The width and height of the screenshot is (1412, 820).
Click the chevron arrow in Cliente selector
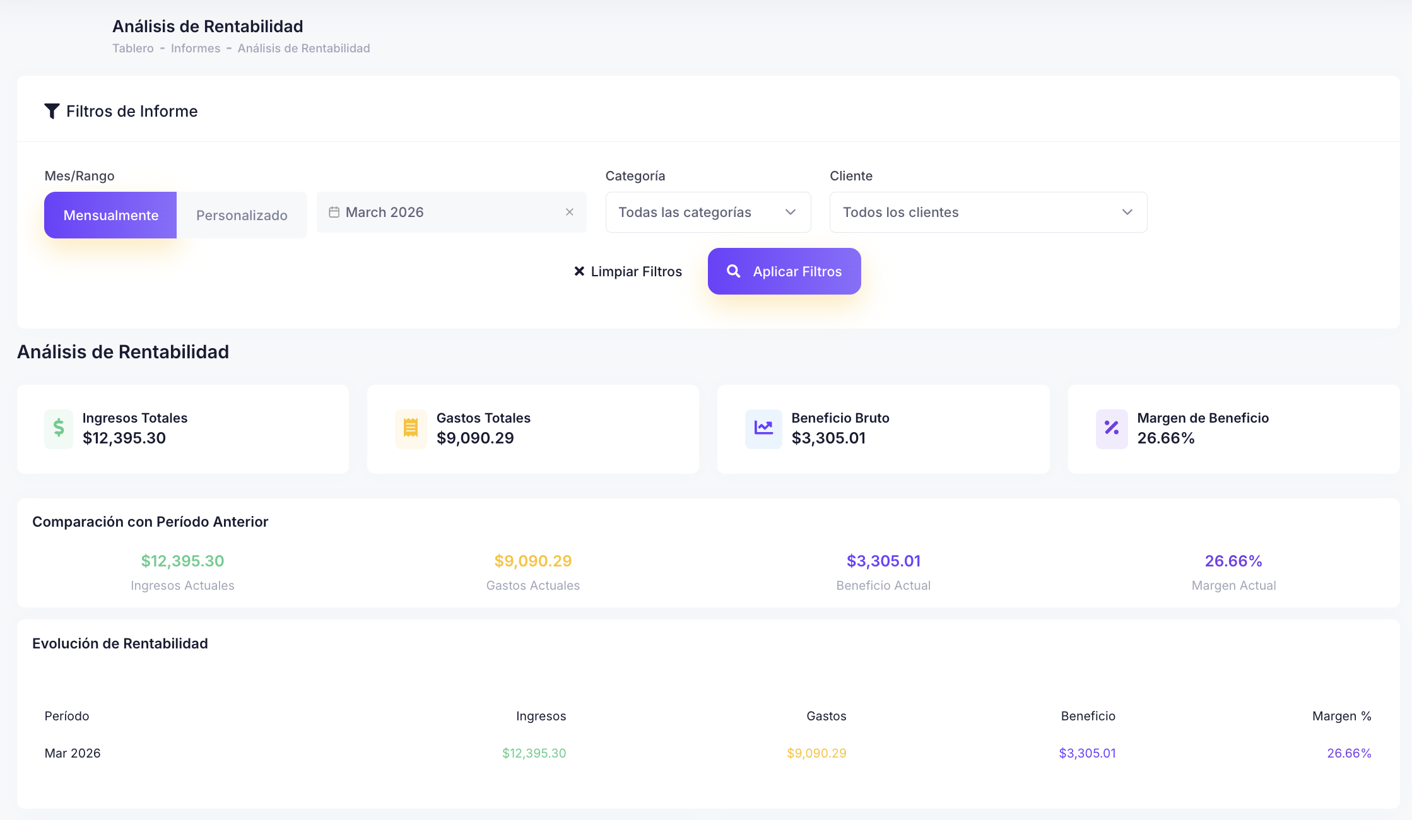(1127, 213)
